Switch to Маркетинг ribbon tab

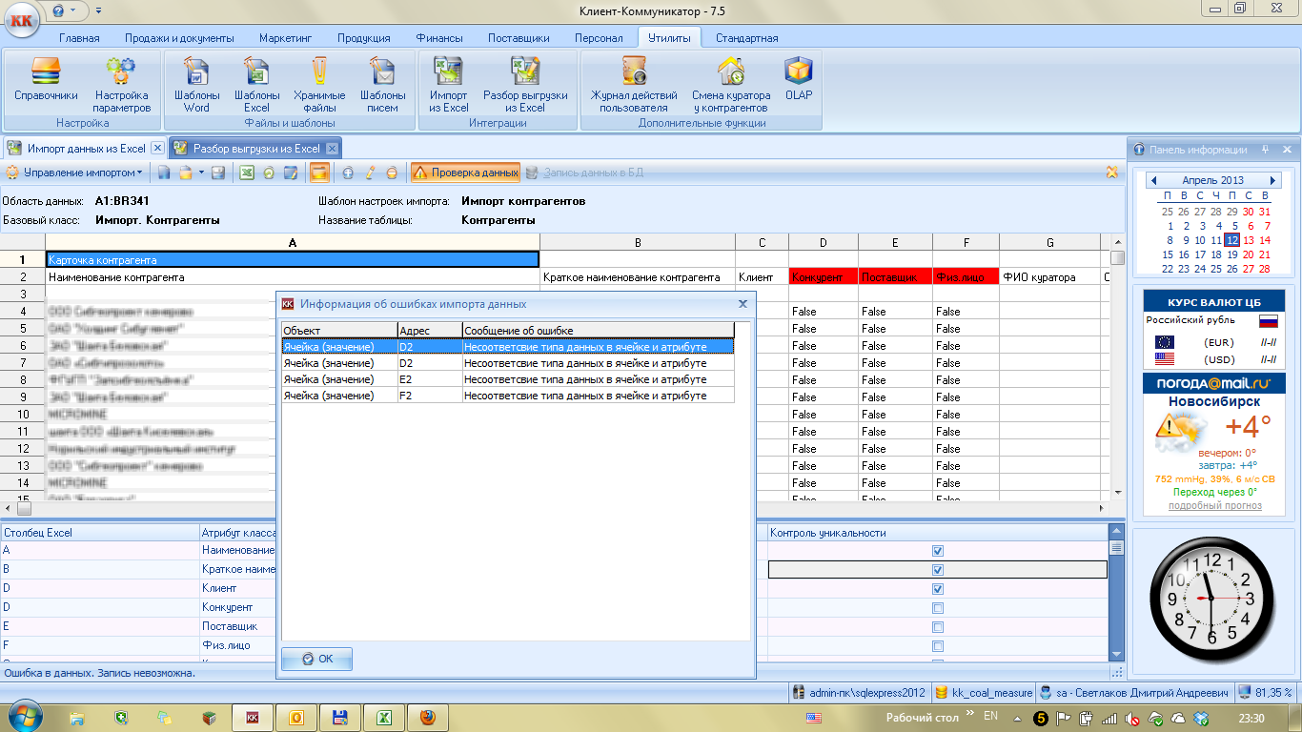pyautogui.click(x=285, y=38)
